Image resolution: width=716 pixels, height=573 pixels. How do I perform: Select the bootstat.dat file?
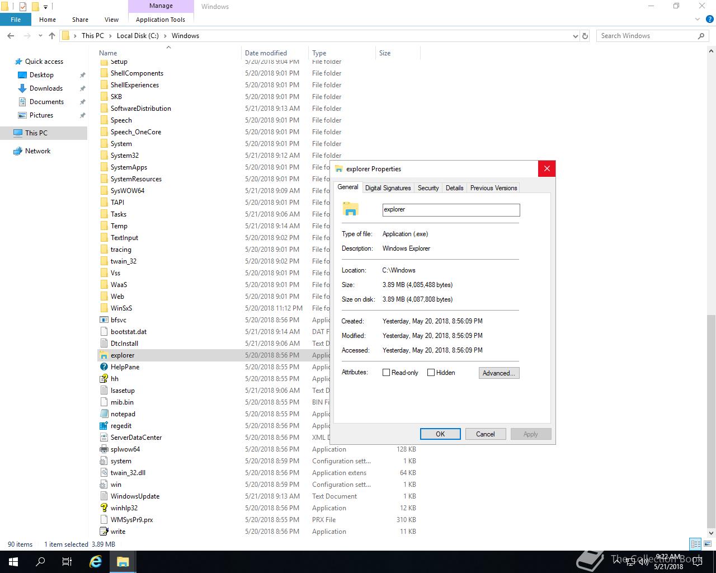[129, 332]
